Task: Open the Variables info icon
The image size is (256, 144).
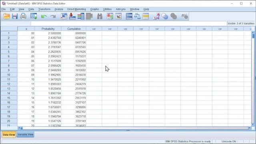Action: pos(81,16)
